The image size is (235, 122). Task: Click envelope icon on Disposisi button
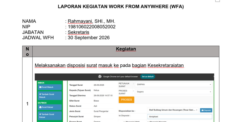(x=202, y=110)
